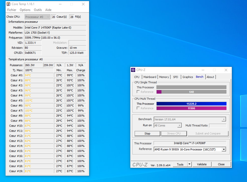
Task: Open the About tab in CPU-Z
Action: pyautogui.click(x=210, y=77)
